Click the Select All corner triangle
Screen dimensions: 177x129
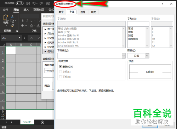click(x=4, y=45)
